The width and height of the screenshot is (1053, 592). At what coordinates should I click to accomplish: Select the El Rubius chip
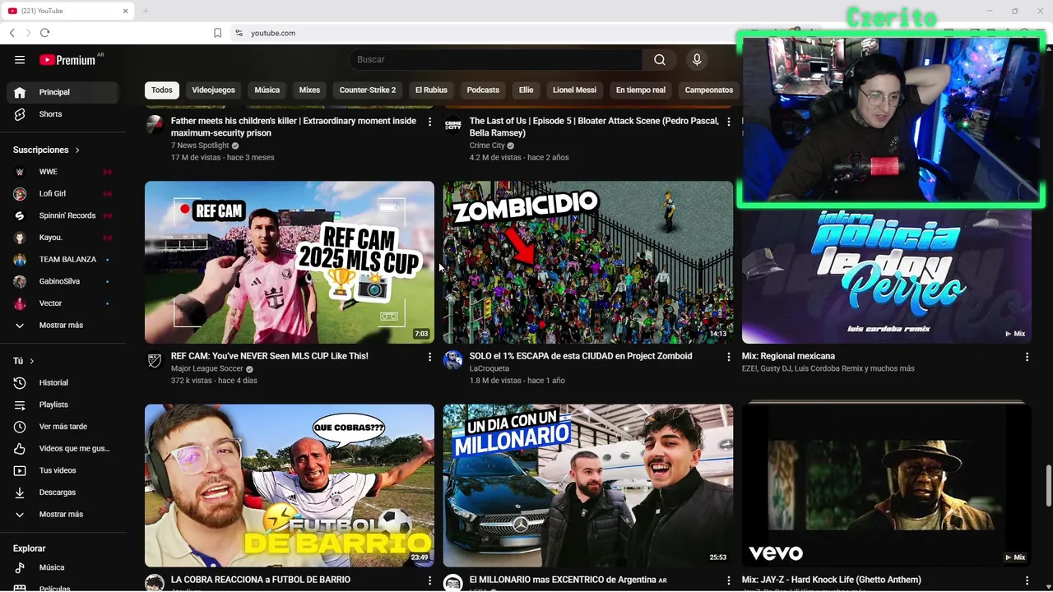pos(431,90)
